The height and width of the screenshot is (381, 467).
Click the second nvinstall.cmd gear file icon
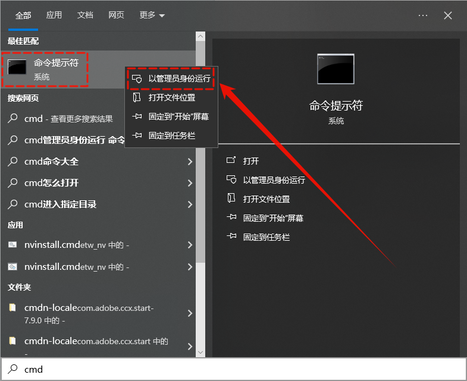pos(12,266)
